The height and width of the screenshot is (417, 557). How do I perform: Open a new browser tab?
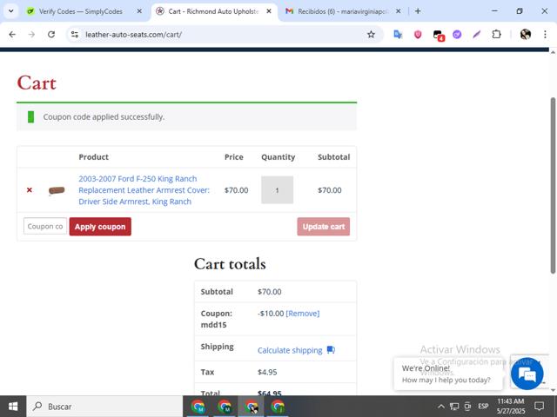point(418,11)
